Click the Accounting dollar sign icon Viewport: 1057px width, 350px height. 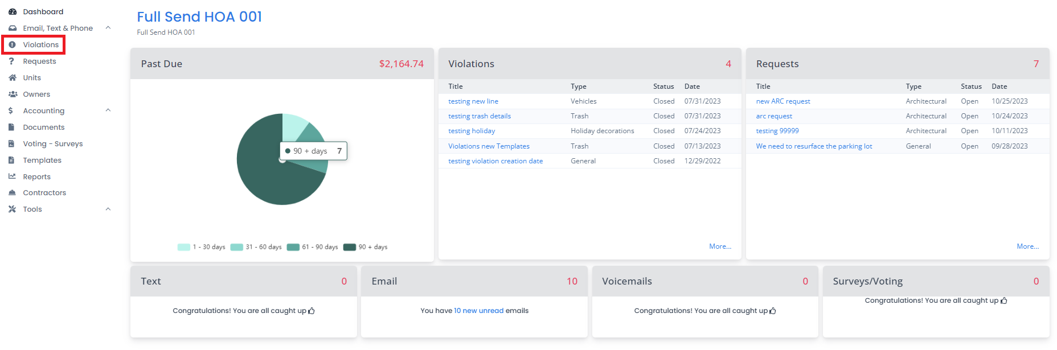[11, 110]
